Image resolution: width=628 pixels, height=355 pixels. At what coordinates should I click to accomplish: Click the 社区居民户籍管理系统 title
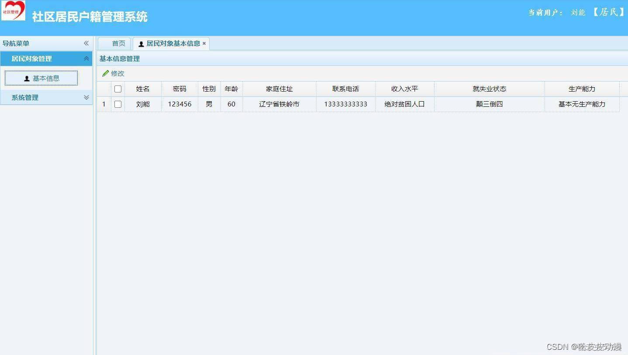click(x=90, y=17)
